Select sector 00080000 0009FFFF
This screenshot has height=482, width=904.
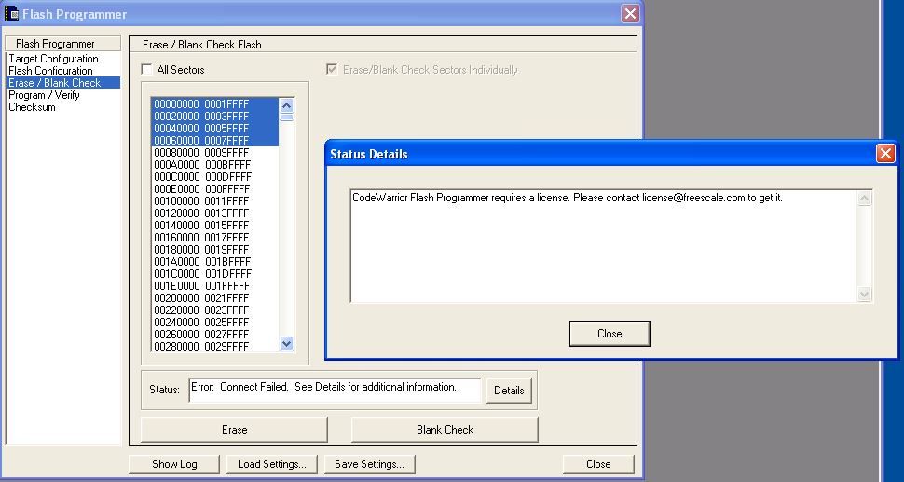(x=215, y=153)
